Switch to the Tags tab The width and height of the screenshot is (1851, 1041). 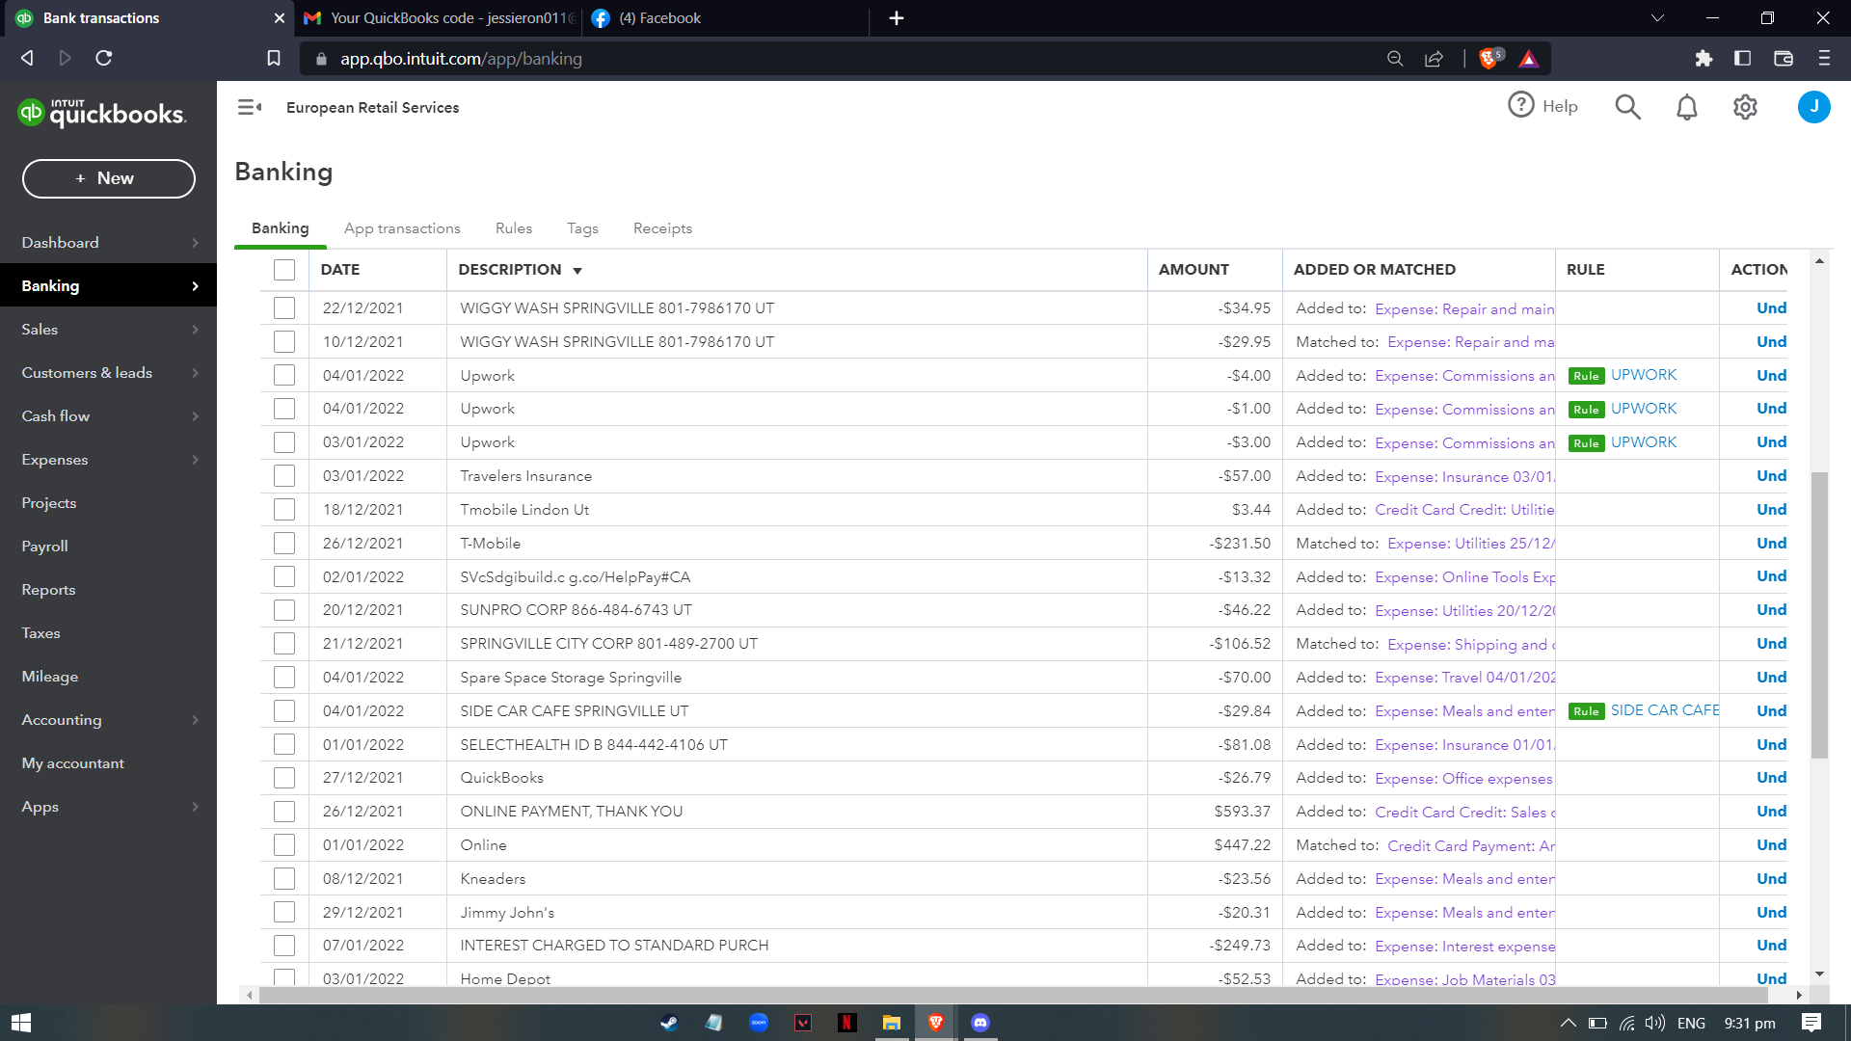pyautogui.click(x=582, y=228)
